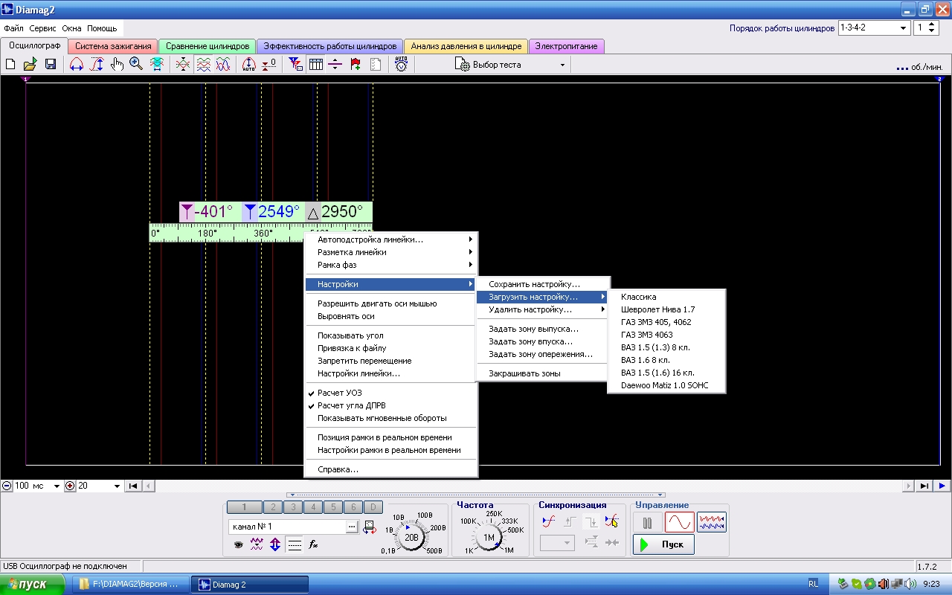Select the horizontal measure arc tool

point(77,65)
